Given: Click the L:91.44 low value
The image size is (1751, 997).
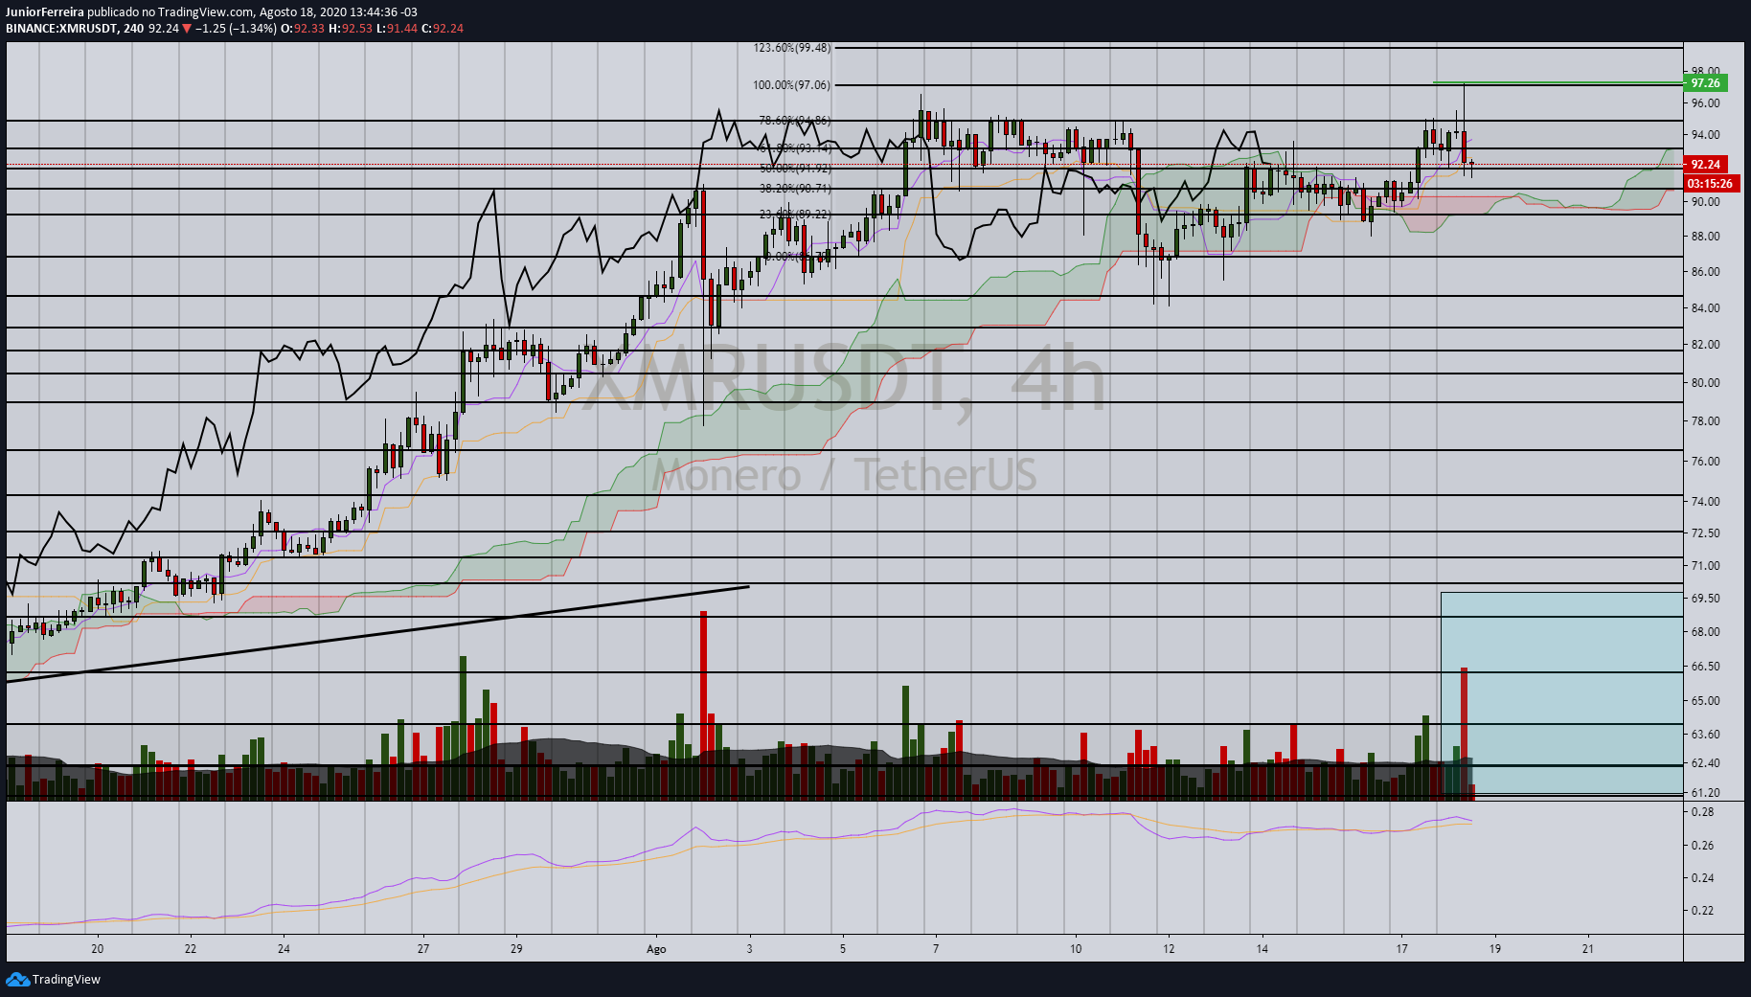Looking at the screenshot, I should pyautogui.click(x=396, y=29).
